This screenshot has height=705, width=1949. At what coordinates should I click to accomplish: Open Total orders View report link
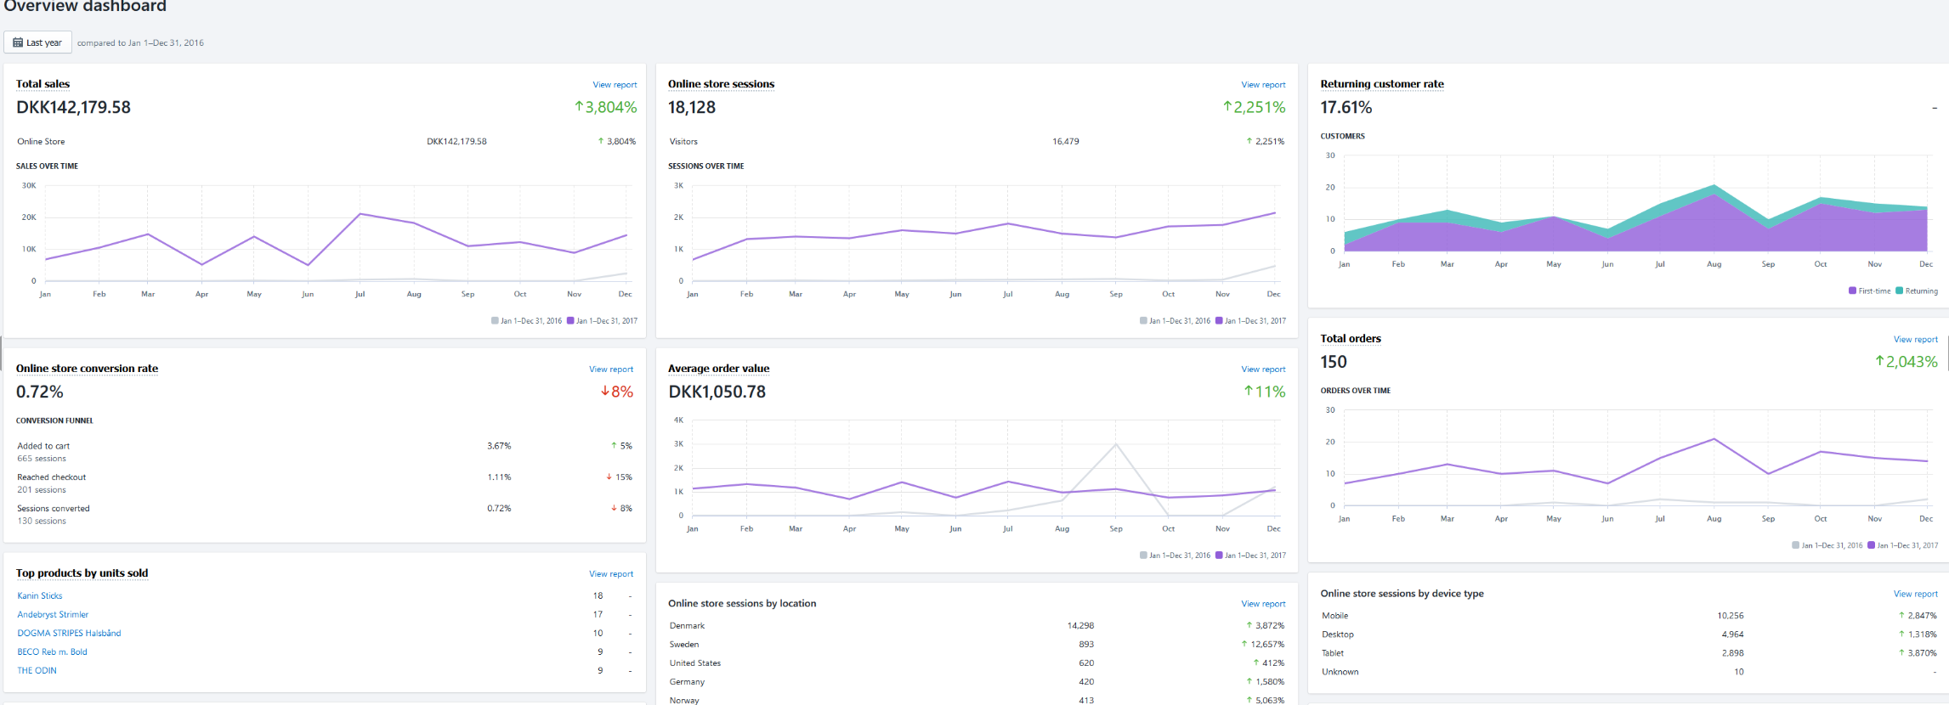click(x=1915, y=340)
